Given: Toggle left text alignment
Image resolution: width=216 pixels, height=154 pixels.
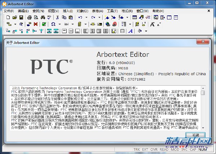Looking at the screenshot, I should tap(86, 31).
